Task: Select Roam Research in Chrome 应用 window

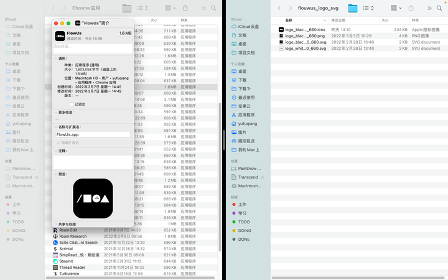Action: pos(131,236)
